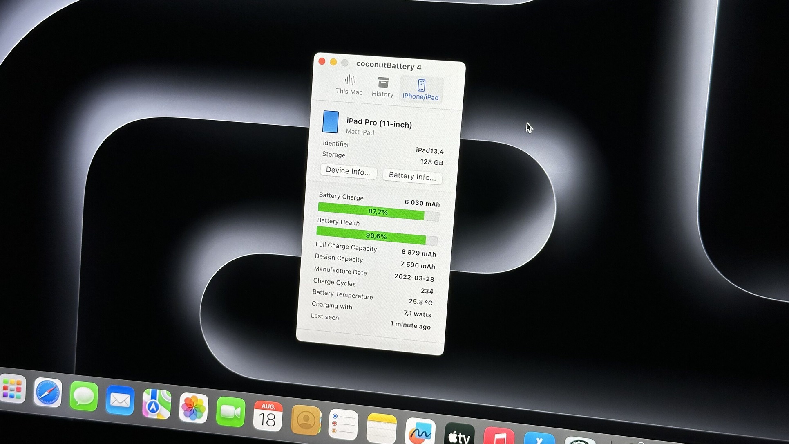Open Launchpad from the dock
The height and width of the screenshot is (444, 789).
click(12, 388)
